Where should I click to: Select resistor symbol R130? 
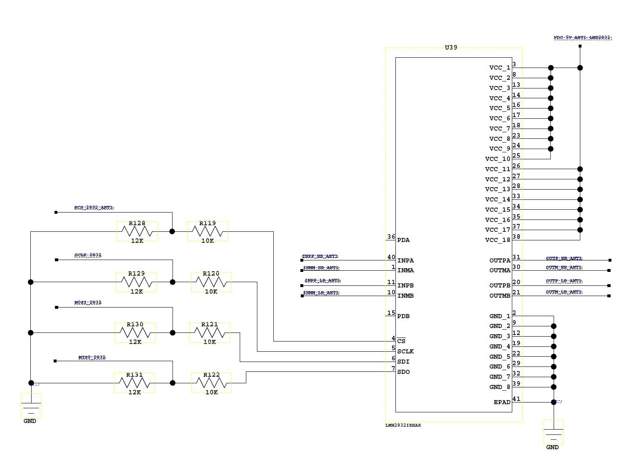[135, 333]
